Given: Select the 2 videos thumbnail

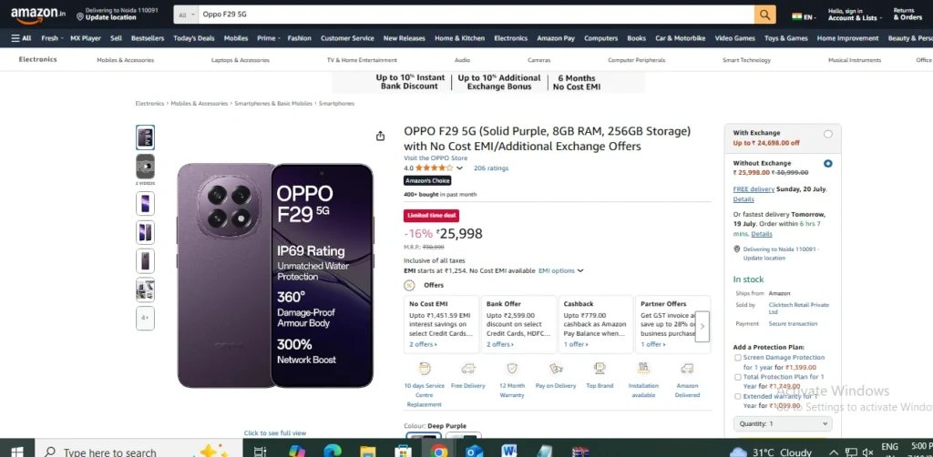Looking at the screenshot, I should coord(145,167).
